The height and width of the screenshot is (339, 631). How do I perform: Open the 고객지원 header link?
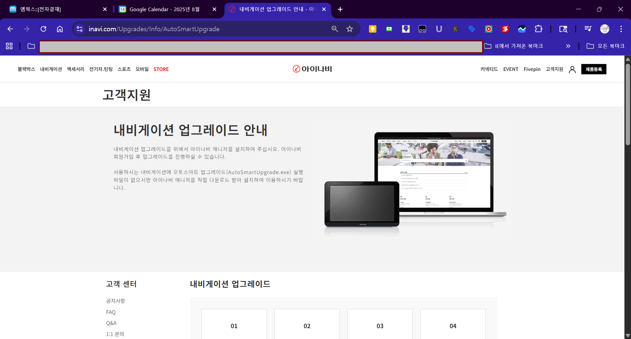point(554,69)
